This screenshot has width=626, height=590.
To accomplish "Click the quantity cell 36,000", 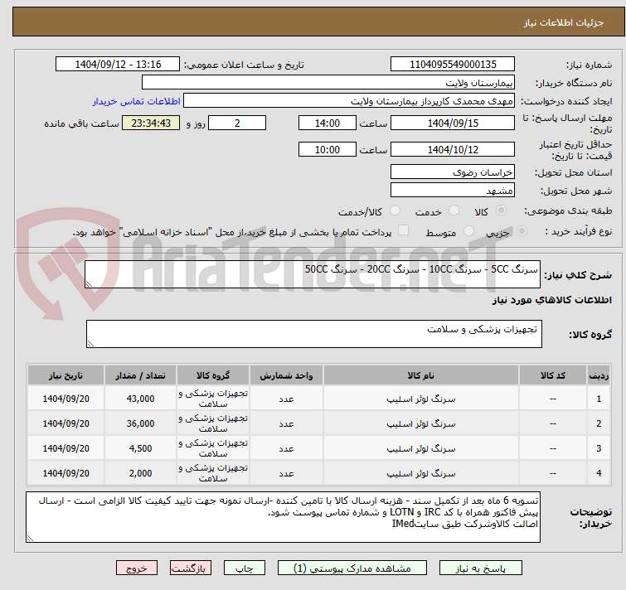I will 140,423.
